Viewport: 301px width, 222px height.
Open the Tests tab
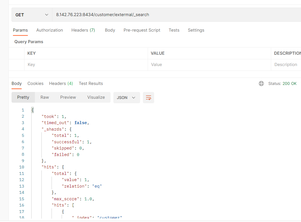174,30
